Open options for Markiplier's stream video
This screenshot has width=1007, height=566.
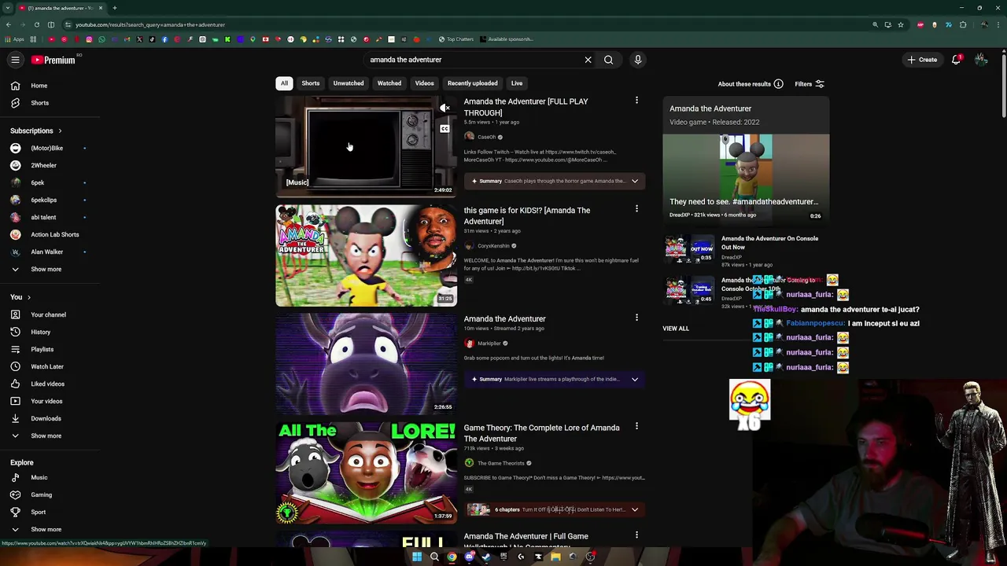pos(636,318)
